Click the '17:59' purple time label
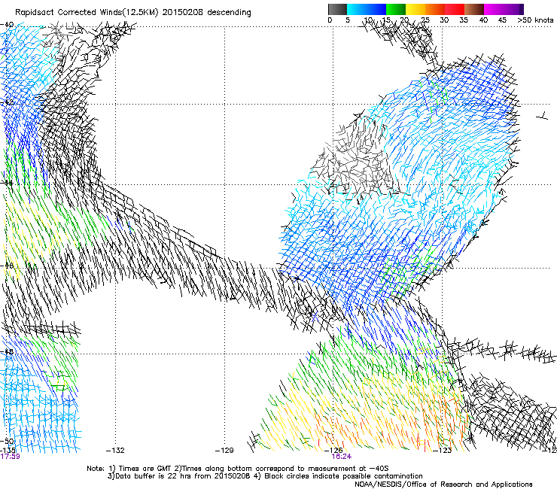Image resolution: width=557 pixels, height=489 pixels. pos(10,457)
